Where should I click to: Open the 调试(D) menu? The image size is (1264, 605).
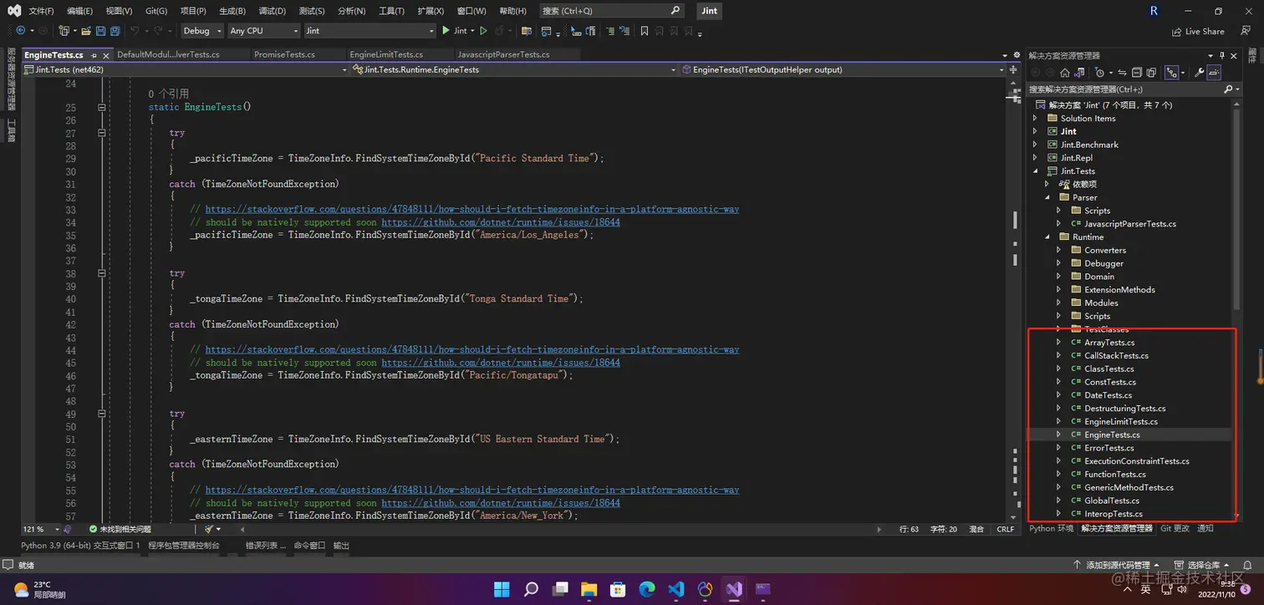(272, 11)
